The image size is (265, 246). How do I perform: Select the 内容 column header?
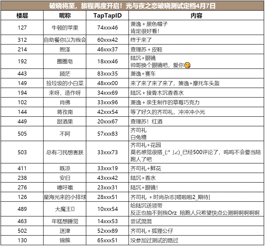click(x=196, y=15)
